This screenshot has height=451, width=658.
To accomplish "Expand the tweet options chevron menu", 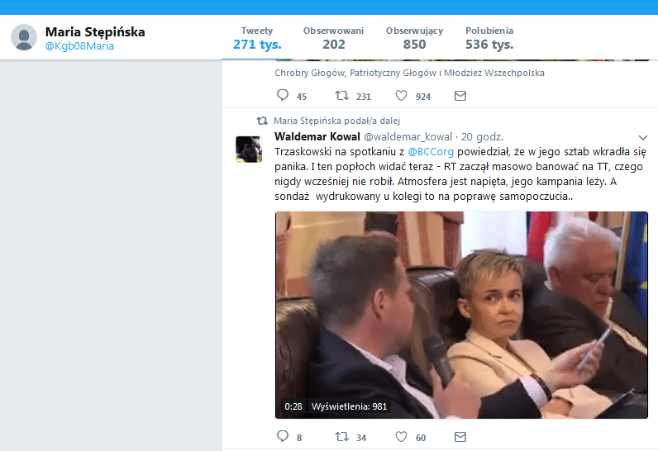I will point(642,137).
